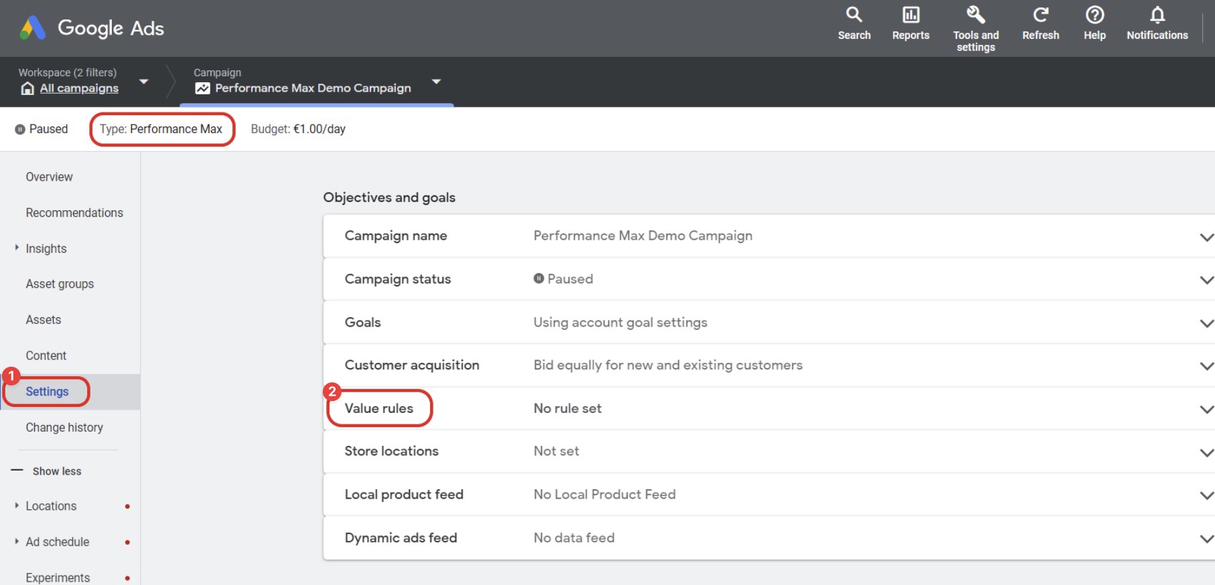Click the Refresh icon

click(x=1040, y=15)
